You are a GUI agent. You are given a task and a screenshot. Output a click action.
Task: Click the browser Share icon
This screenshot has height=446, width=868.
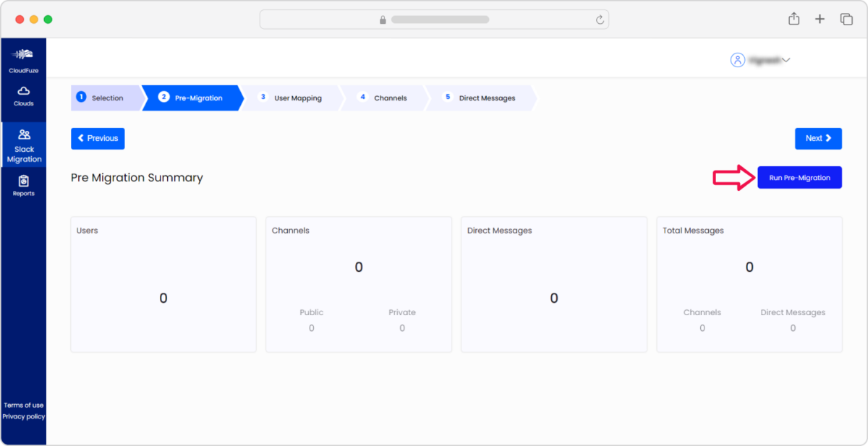click(793, 19)
